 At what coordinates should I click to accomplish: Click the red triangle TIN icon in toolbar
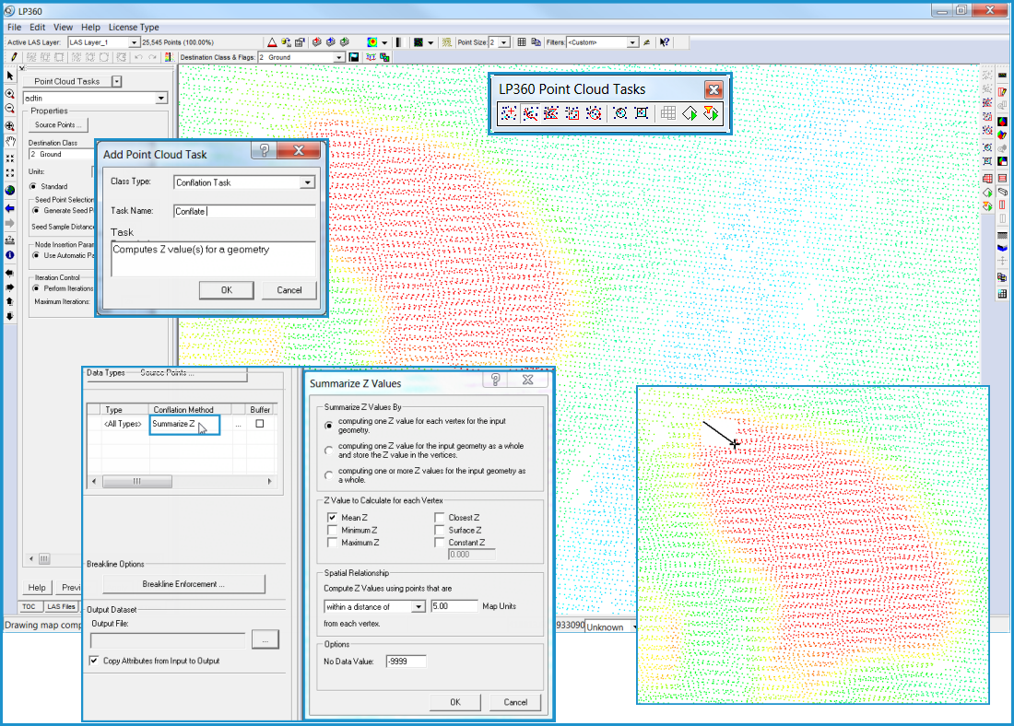coord(272,42)
